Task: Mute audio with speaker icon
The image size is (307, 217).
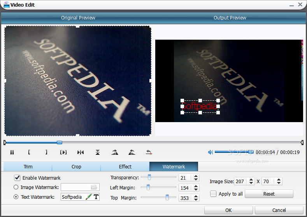Action: click(210, 152)
